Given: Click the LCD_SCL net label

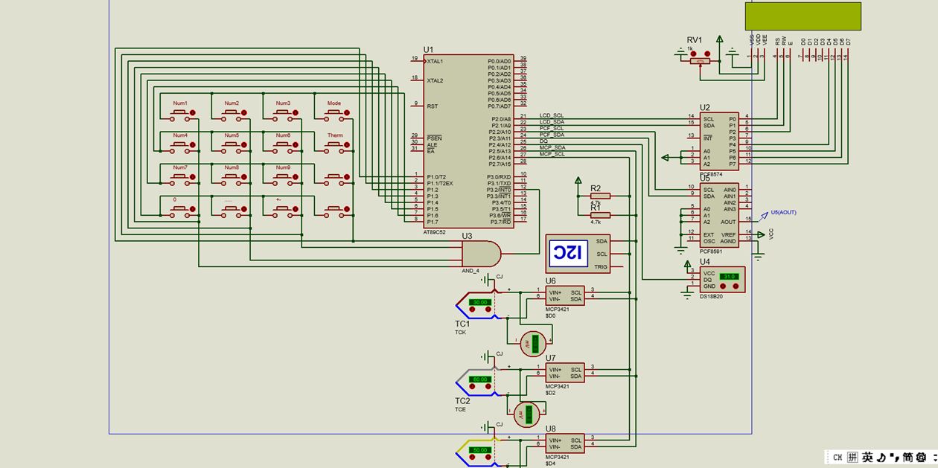Looking at the screenshot, I should point(552,115).
